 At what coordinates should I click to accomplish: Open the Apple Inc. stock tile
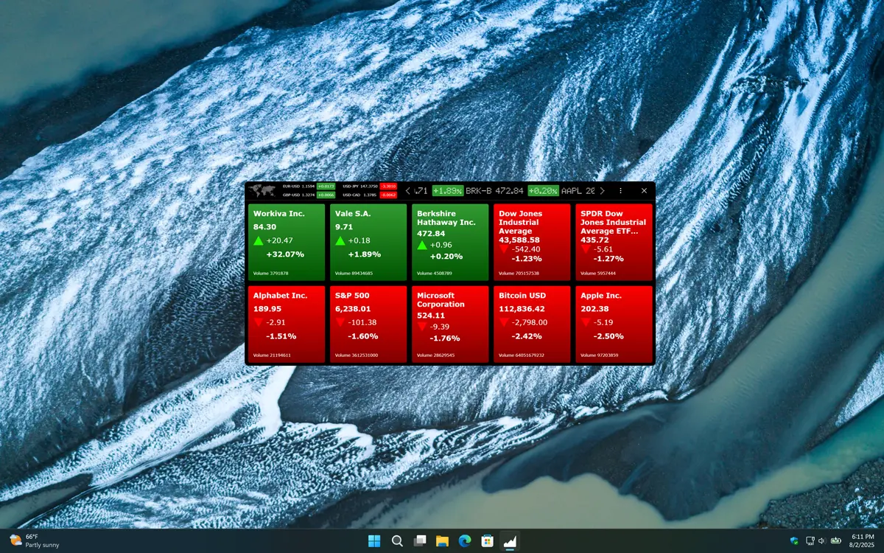[x=614, y=324]
